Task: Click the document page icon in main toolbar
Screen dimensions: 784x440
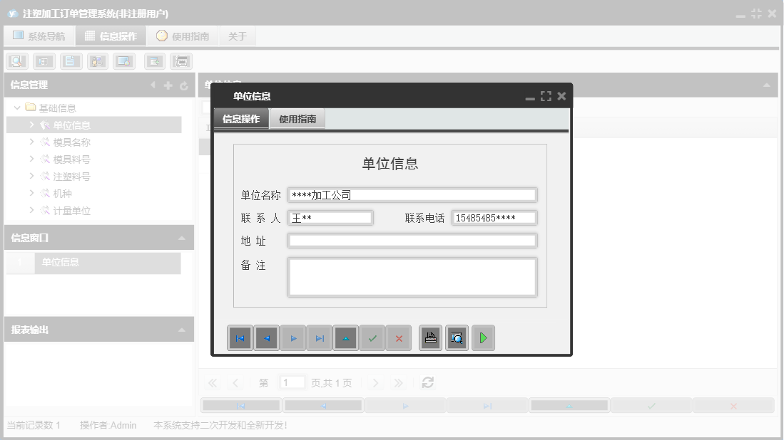Action: (71, 61)
